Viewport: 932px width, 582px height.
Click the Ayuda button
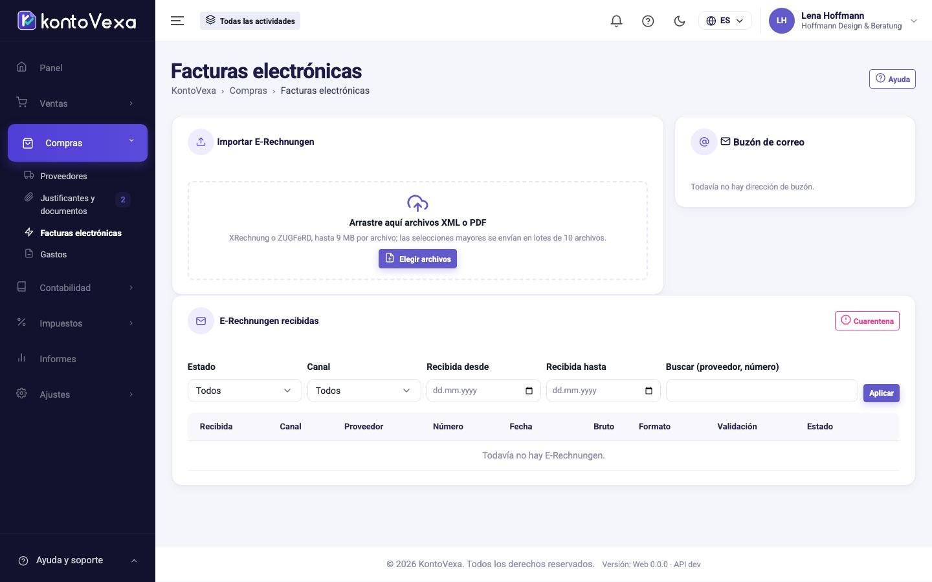point(892,79)
